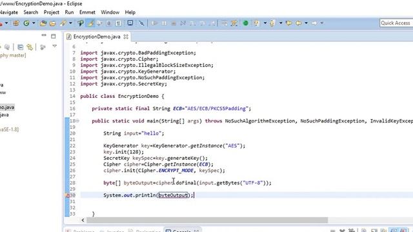Screen dimensions: 413x232
Task: Click the Quick Access search field
Action: (396, 23)
